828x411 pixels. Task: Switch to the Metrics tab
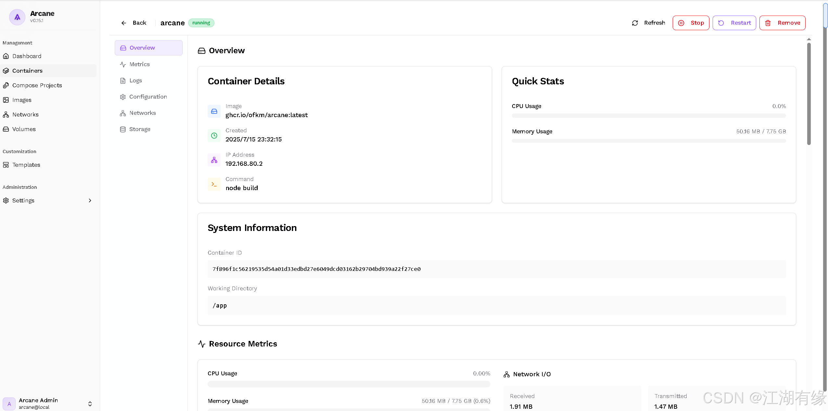(139, 64)
